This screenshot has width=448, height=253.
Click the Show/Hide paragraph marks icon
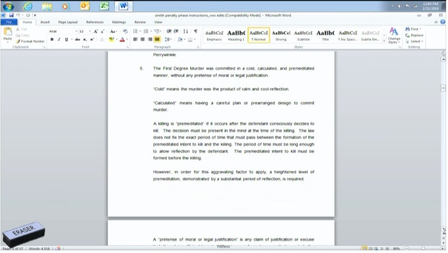[195, 31]
